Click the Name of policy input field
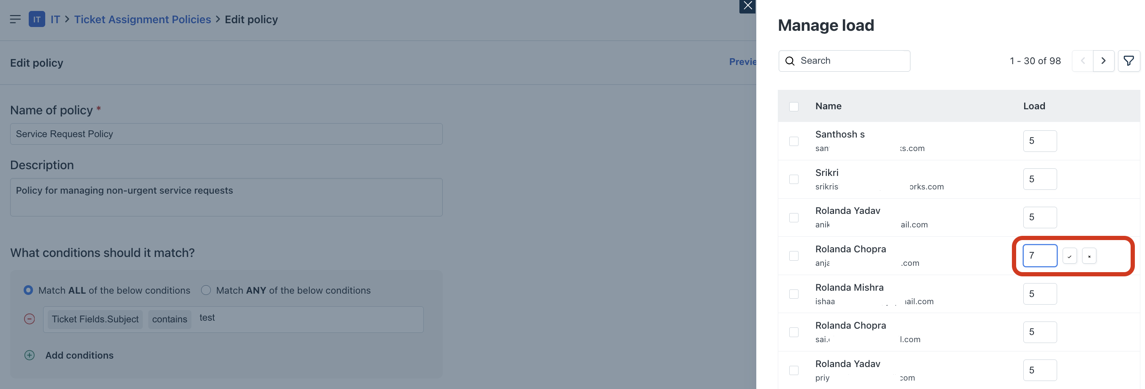The width and height of the screenshot is (1145, 389). click(x=226, y=134)
